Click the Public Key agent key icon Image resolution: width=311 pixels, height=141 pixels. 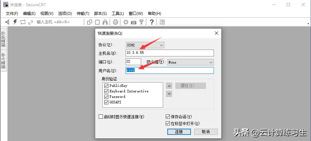[x=141, y=22]
